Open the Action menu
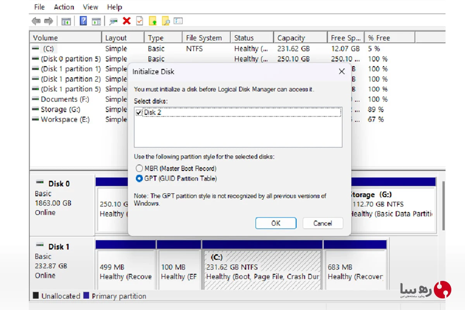 [x=64, y=7]
